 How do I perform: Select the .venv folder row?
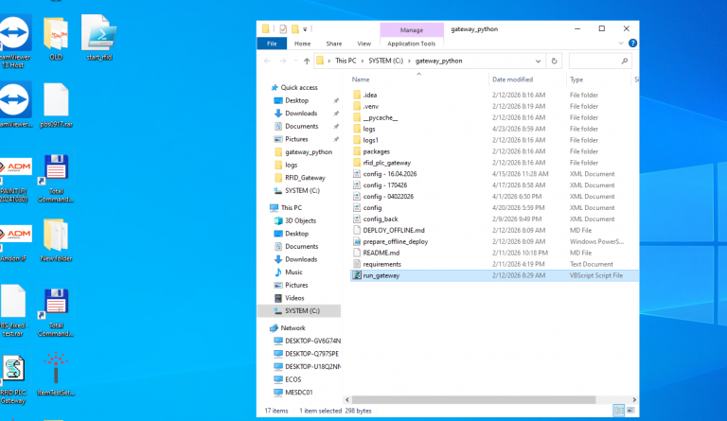click(x=494, y=107)
